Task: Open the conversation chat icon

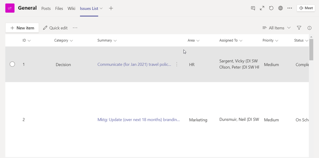Action: (253, 8)
